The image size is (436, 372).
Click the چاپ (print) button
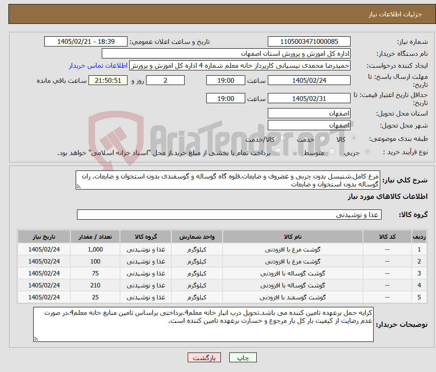[243, 357]
